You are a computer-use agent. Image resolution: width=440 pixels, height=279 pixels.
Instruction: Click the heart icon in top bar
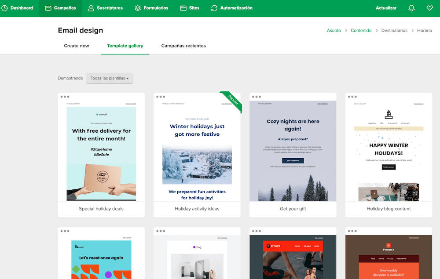tap(429, 8)
